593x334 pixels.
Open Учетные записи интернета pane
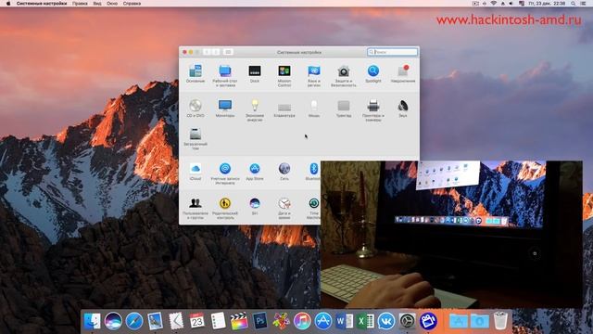[x=225, y=173]
